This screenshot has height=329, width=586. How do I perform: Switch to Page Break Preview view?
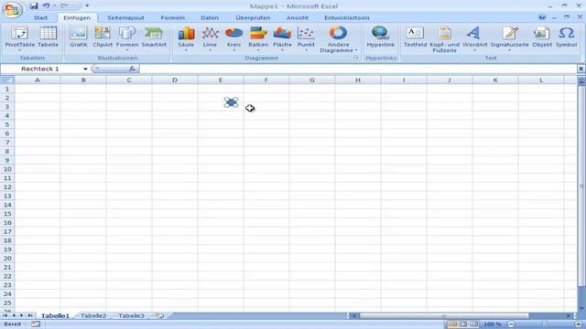pos(474,324)
